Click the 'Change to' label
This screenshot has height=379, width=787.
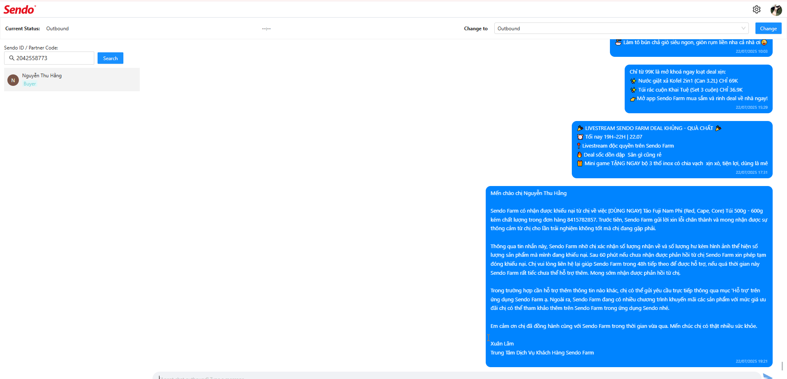point(476,29)
